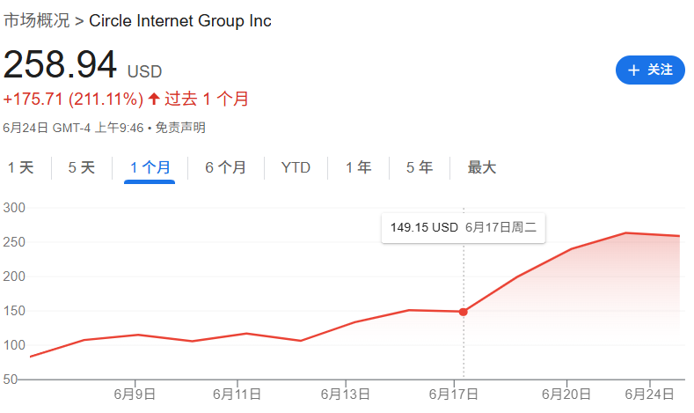Click the 6月13日 axis label

coord(345,394)
